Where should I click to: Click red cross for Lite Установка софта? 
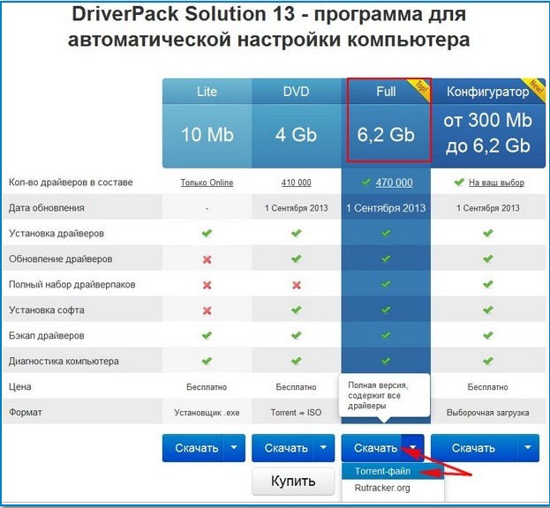[x=207, y=310]
